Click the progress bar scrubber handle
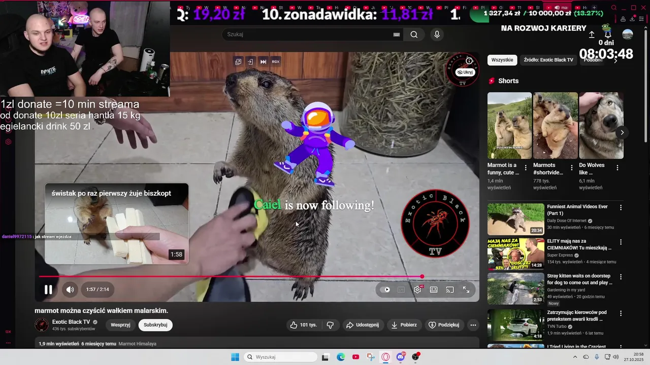This screenshot has height=365, width=650. click(422, 277)
